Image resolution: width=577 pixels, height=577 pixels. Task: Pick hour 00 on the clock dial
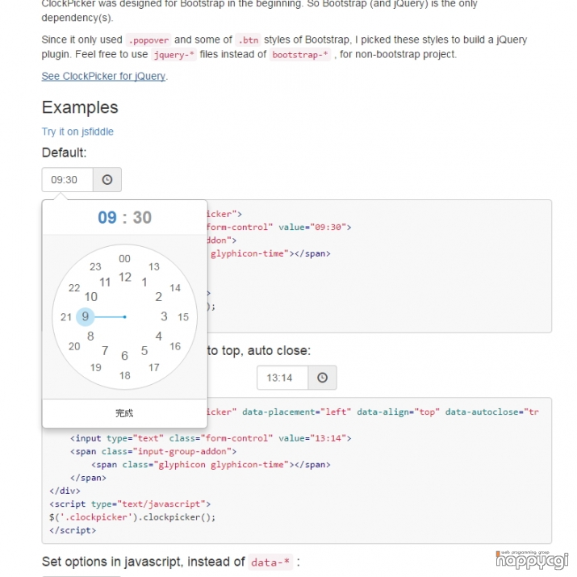tap(125, 259)
